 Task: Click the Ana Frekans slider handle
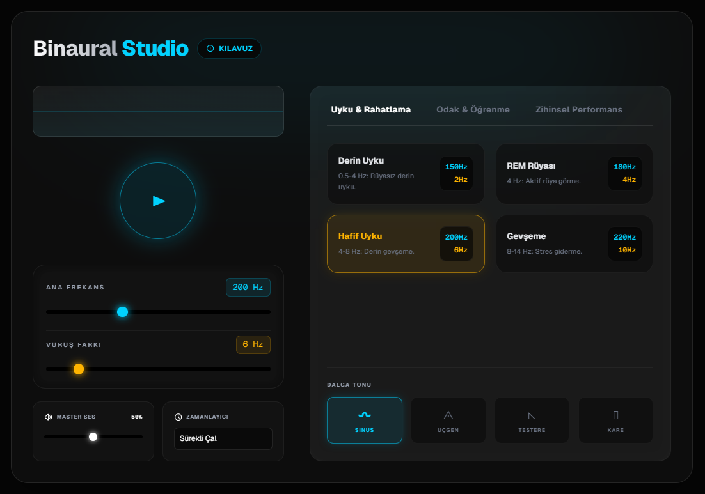[x=123, y=312]
